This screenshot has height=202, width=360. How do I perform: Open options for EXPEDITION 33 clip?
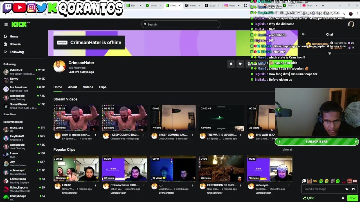tap(240, 185)
